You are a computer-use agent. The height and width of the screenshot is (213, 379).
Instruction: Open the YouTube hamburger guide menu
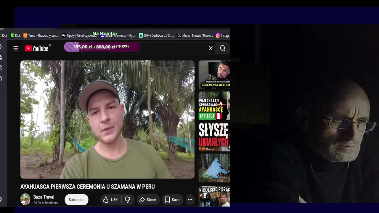(16, 48)
